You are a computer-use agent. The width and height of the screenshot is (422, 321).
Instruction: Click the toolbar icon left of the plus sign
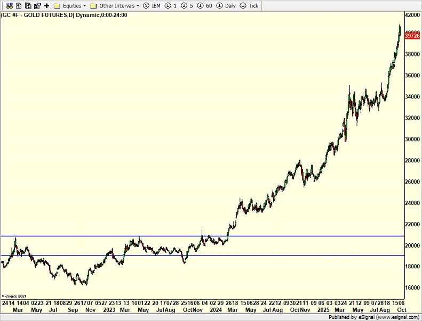pyautogui.click(x=37, y=5)
